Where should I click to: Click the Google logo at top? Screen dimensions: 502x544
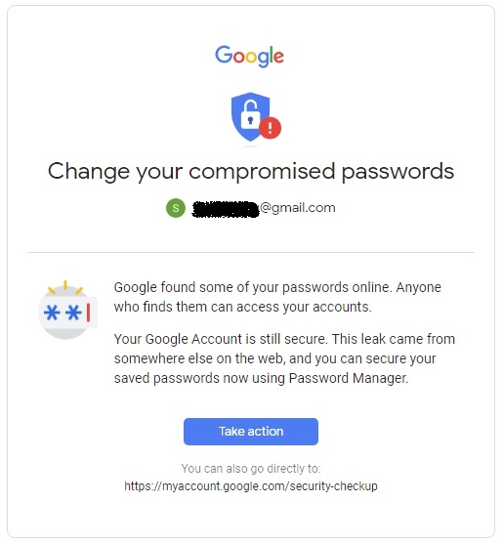click(249, 57)
